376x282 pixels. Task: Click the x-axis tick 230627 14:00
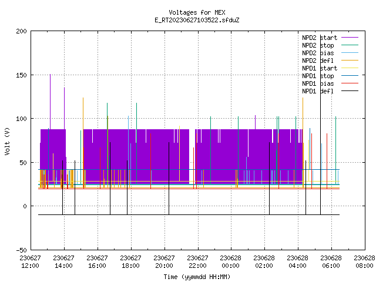64,262
